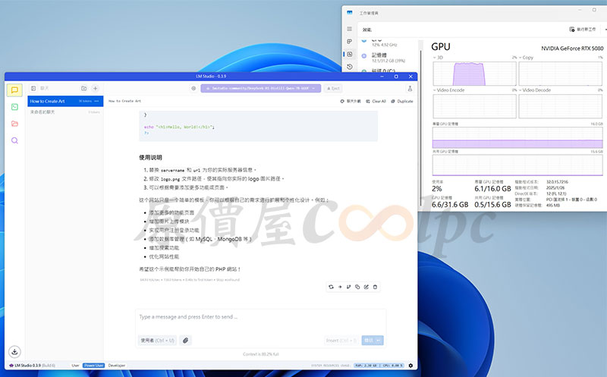Toggle the user role button (Ctrl + U)
This screenshot has height=377, width=607.
(157, 341)
